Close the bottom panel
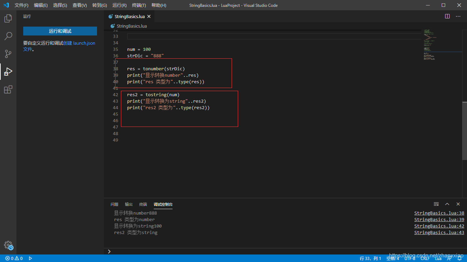 coord(458,204)
